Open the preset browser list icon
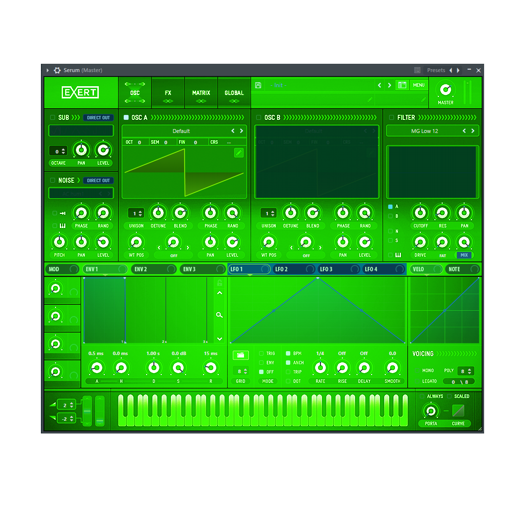526x526 pixels. tap(402, 85)
